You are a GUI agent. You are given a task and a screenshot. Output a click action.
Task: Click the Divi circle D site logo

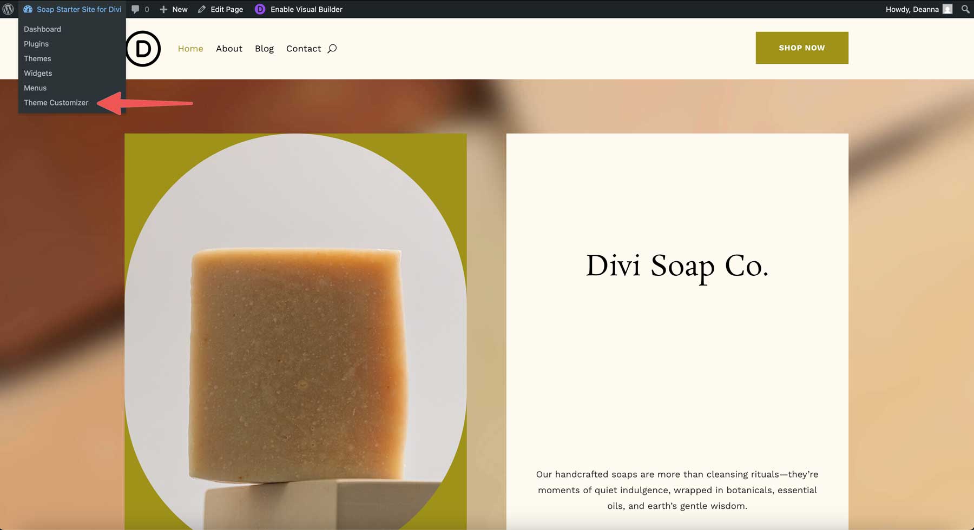[143, 49]
